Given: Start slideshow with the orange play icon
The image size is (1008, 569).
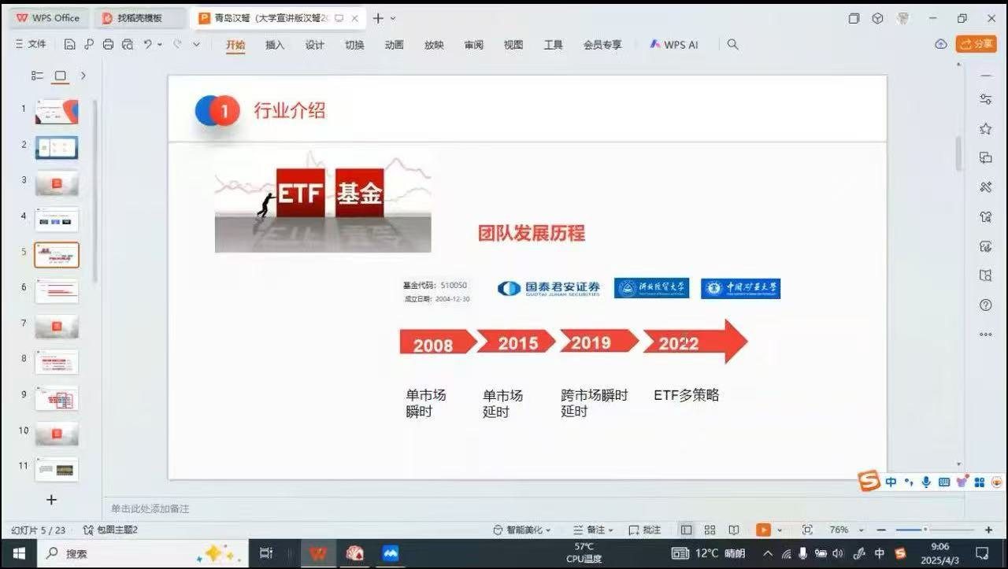Looking at the screenshot, I should point(763,530).
